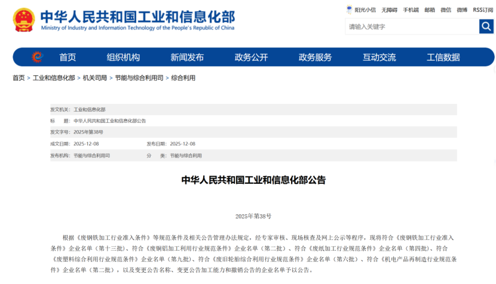Click the issuing agency value 工业和信息化部
The image size is (496, 284).
click(90, 110)
